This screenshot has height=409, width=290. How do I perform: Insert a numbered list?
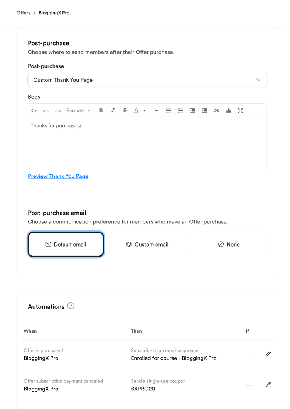pyautogui.click(x=180, y=110)
